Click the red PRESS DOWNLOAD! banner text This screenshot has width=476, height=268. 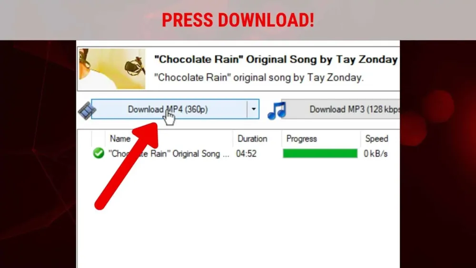238,20
